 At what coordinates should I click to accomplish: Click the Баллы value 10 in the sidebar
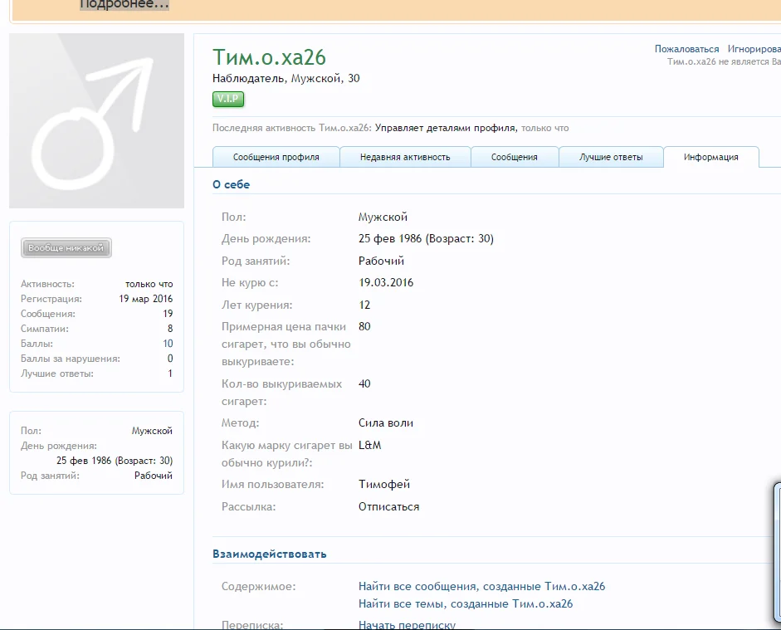pos(168,344)
